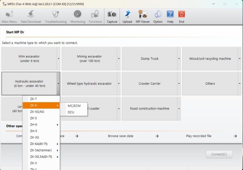This screenshot has height=170, width=243.
Task: Select ZX-7 from model menu
Action: click(41, 99)
